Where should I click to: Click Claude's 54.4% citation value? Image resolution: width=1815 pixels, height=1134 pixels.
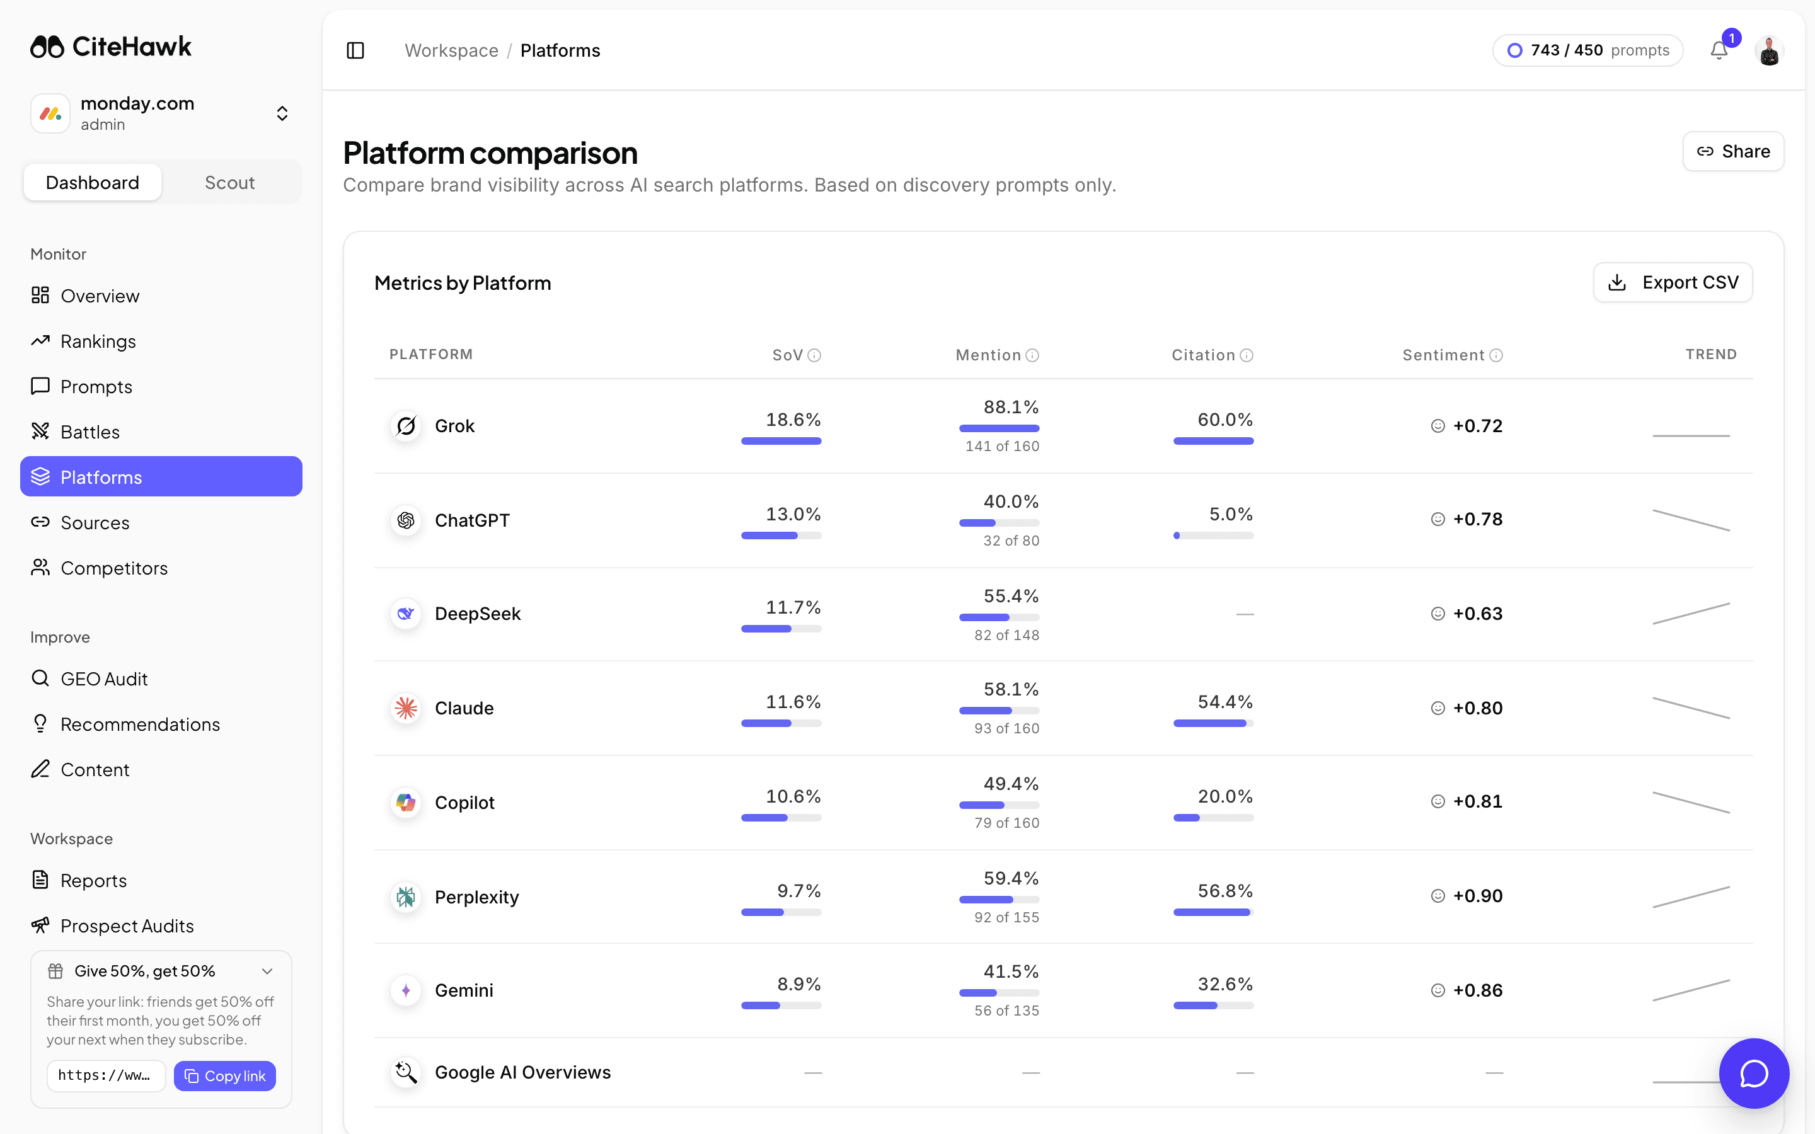[1226, 702]
